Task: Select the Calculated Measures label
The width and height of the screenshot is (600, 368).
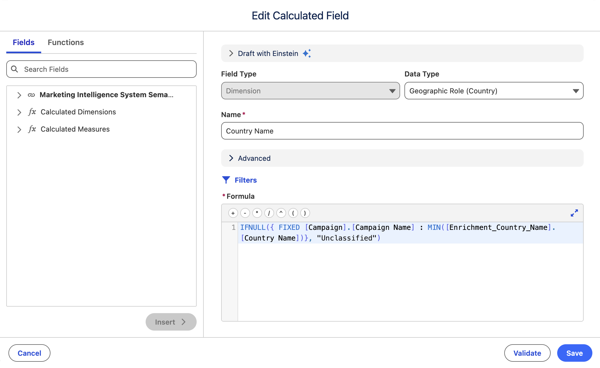Action: pyautogui.click(x=75, y=129)
